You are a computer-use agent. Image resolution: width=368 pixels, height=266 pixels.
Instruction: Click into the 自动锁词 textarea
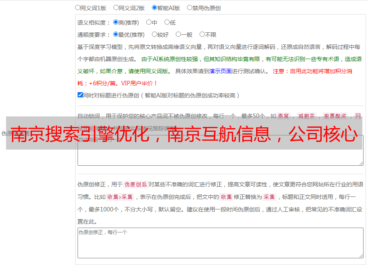[x=221, y=150]
